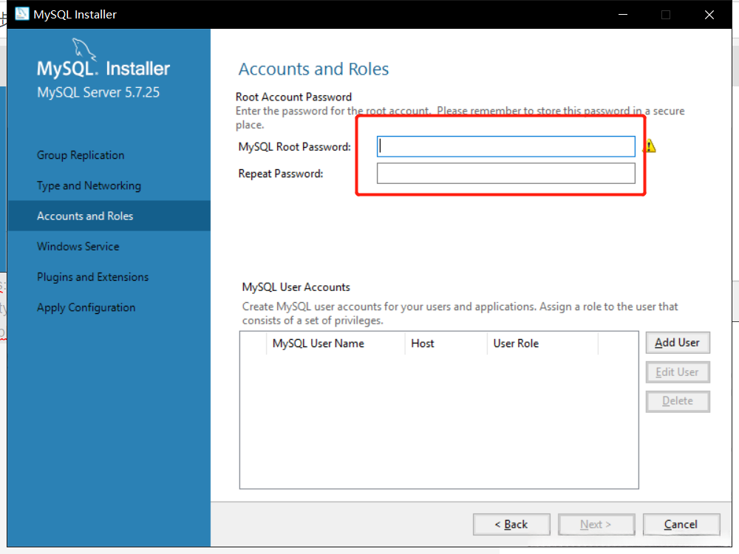Click the Edit User button
Viewport: 739px width, 554px height.
coord(677,372)
